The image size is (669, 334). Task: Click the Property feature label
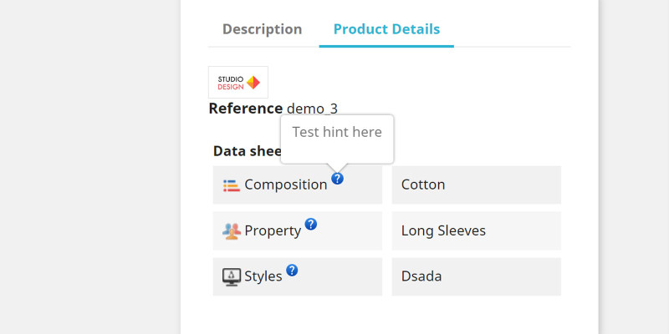click(273, 231)
